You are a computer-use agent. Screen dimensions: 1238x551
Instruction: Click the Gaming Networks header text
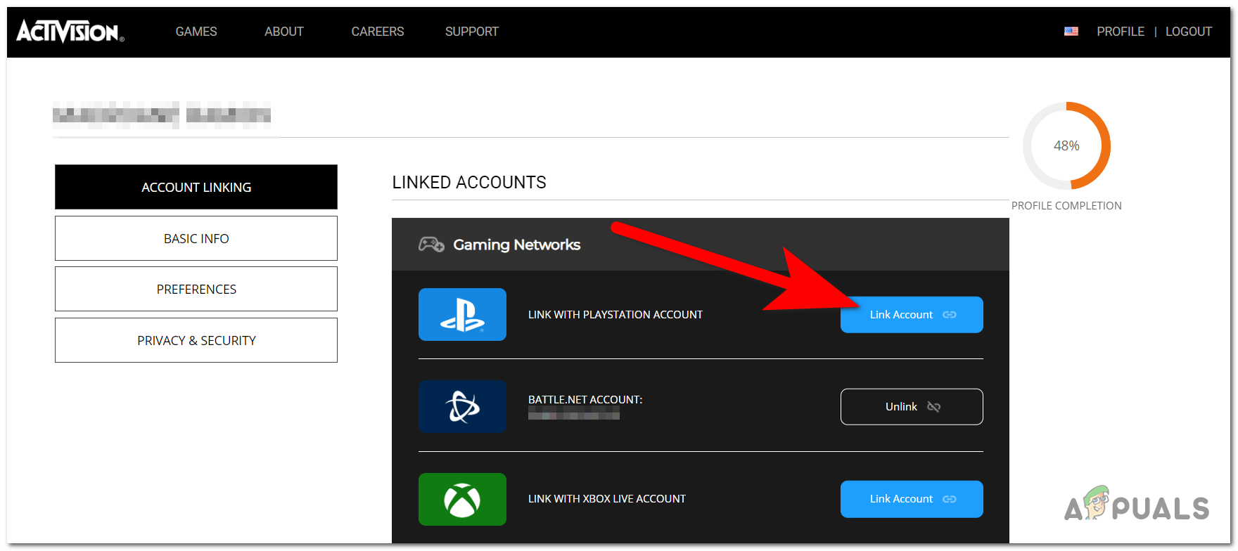(517, 245)
